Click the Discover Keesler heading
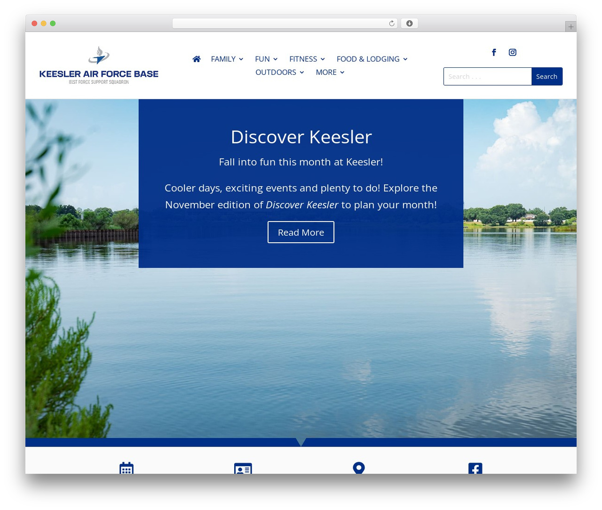 pyautogui.click(x=301, y=137)
